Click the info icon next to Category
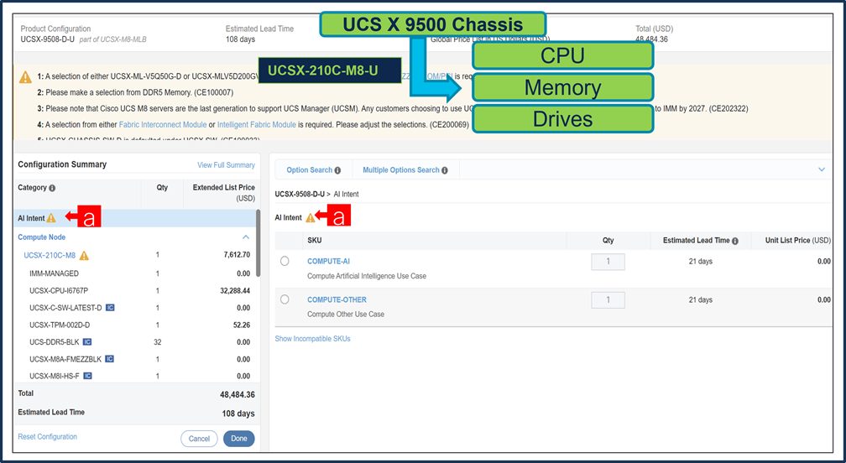This screenshot has width=846, height=463. tap(52, 188)
